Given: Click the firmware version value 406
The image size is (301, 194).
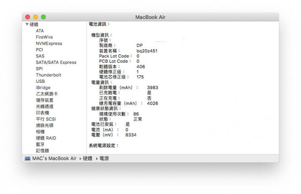Looking at the screenshot, I should (x=141, y=66).
